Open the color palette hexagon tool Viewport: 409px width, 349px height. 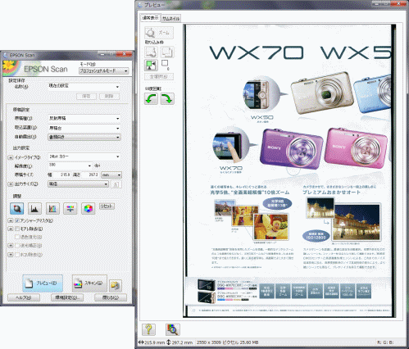tap(88, 208)
